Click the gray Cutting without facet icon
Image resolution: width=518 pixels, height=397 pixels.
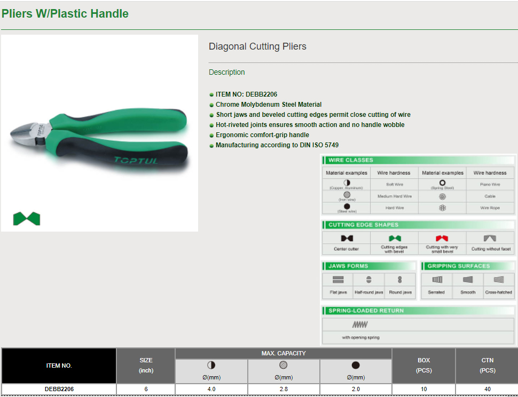pyautogui.click(x=490, y=238)
